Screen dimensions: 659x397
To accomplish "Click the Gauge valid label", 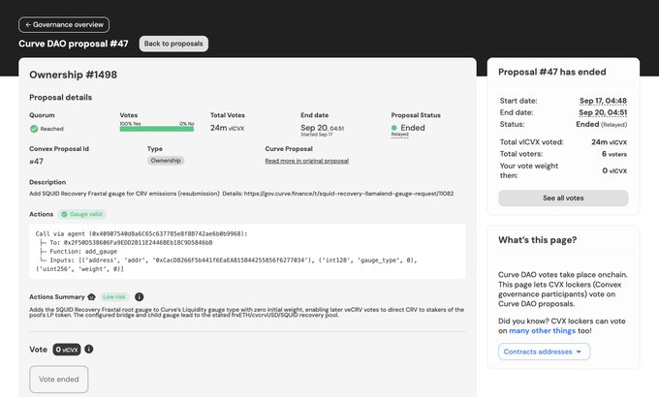I will 85,214.
